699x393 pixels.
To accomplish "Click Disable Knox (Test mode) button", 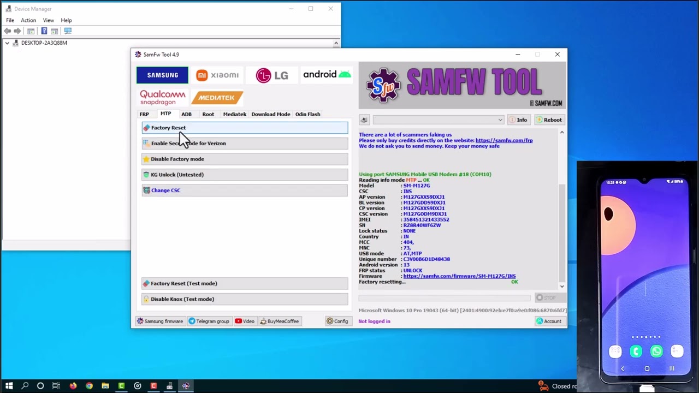I will pyautogui.click(x=245, y=299).
